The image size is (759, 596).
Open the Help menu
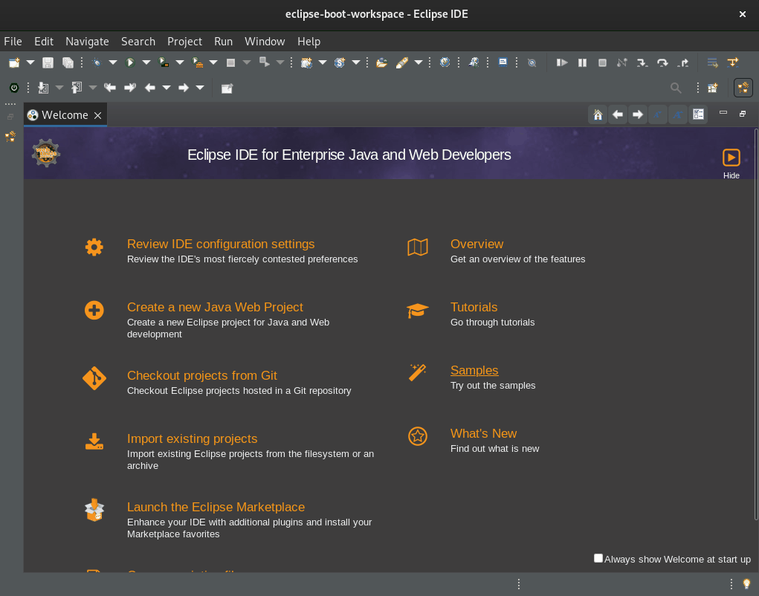309,42
